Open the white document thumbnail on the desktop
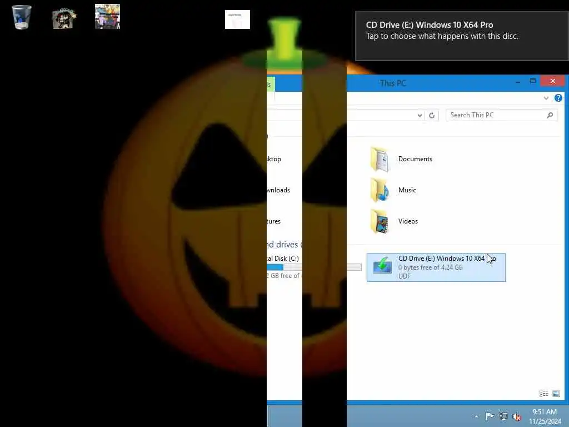This screenshot has height=427, width=569. (237, 19)
